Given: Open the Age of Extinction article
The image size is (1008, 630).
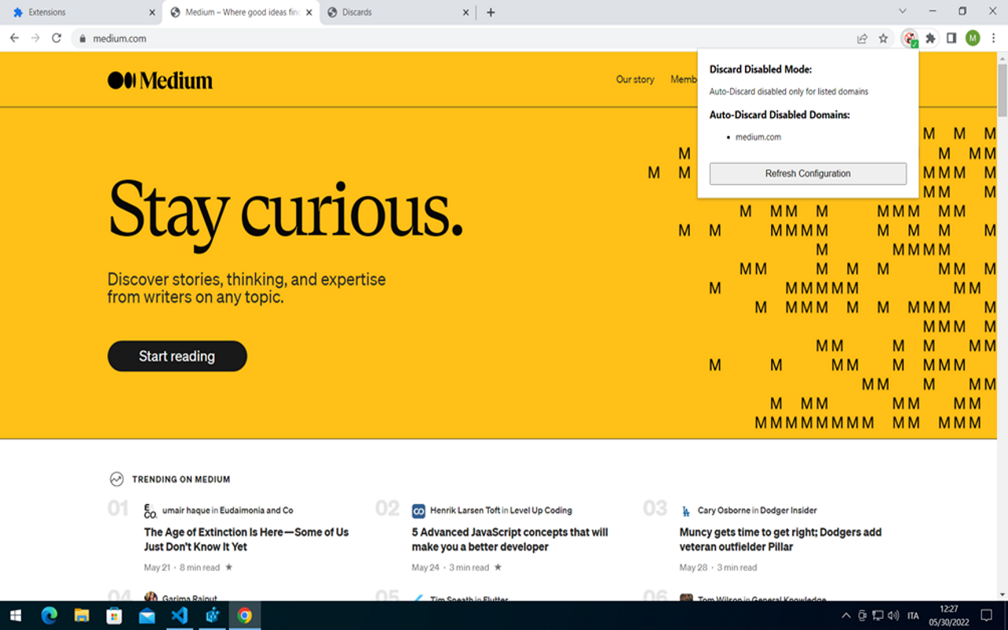Looking at the screenshot, I should point(246,539).
